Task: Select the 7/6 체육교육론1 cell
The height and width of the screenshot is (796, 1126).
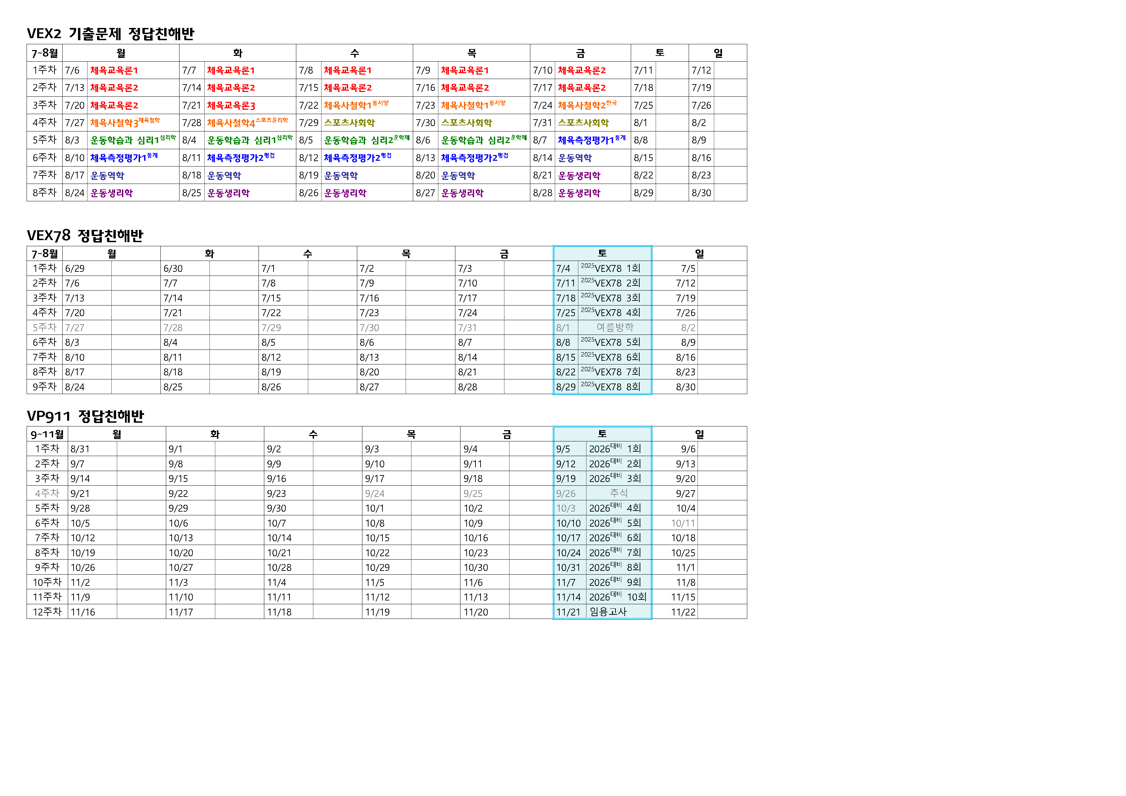Action: (x=114, y=70)
